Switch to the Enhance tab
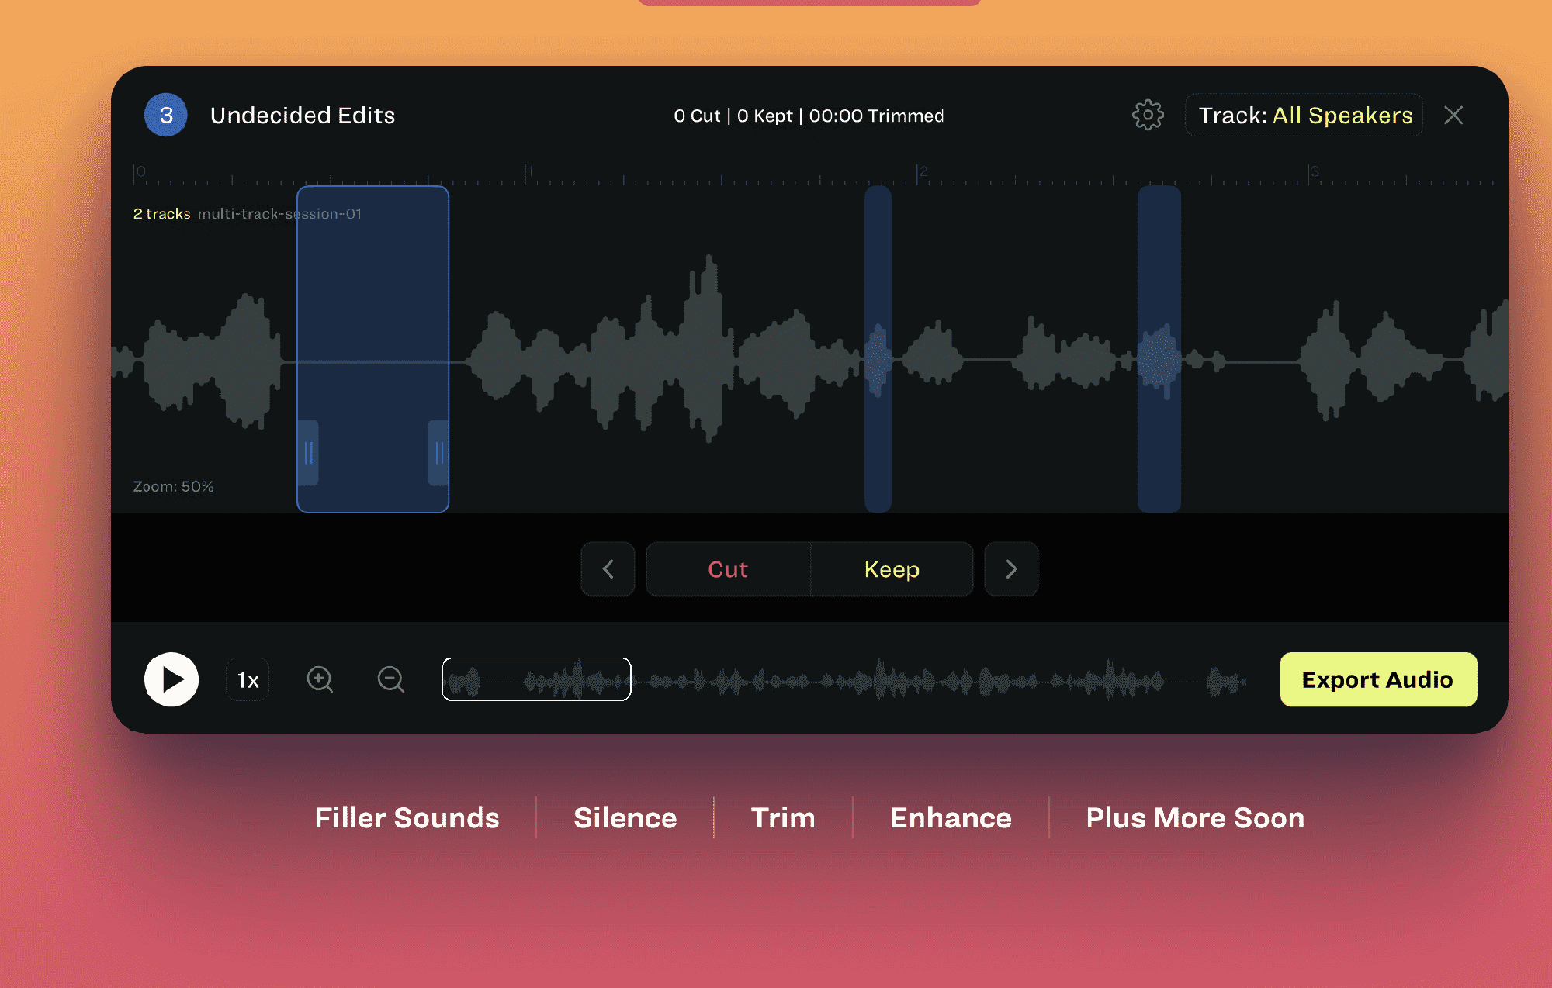Viewport: 1552px width, 988px height. coord(950,818)
